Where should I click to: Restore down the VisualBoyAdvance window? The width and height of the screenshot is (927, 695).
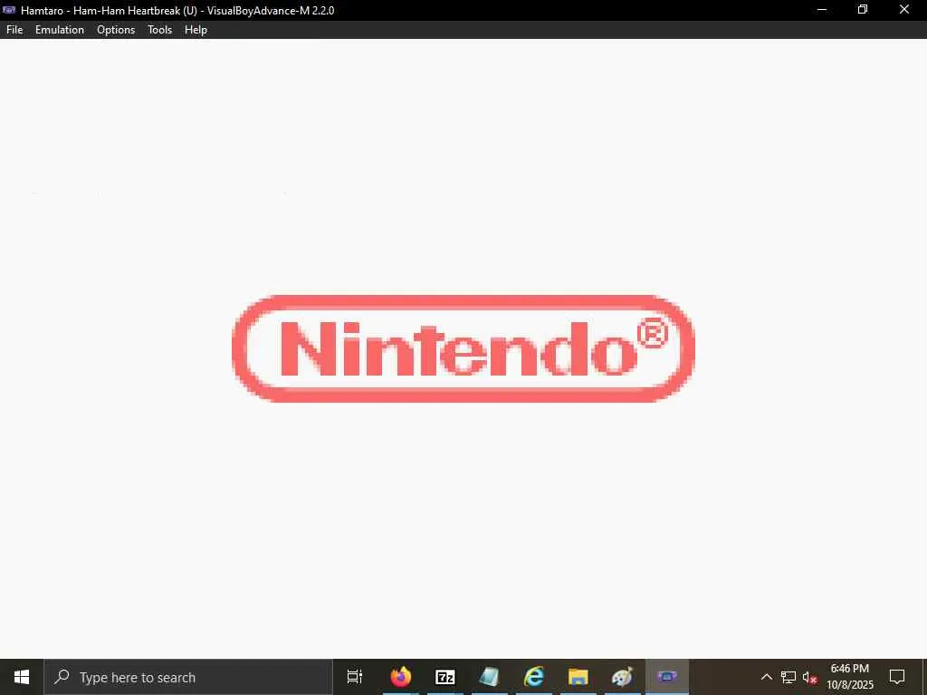(863, 10)
